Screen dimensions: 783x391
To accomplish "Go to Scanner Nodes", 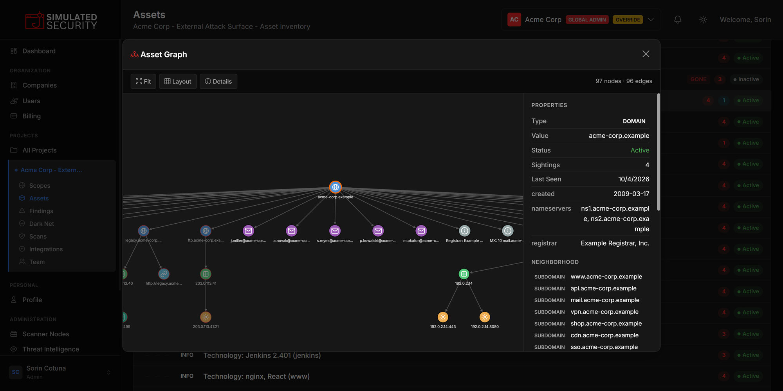I will 45,334.
